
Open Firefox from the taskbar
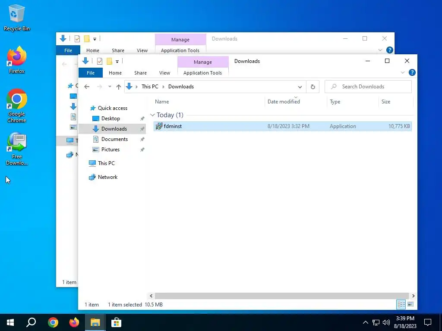click(x=74, y=322)
